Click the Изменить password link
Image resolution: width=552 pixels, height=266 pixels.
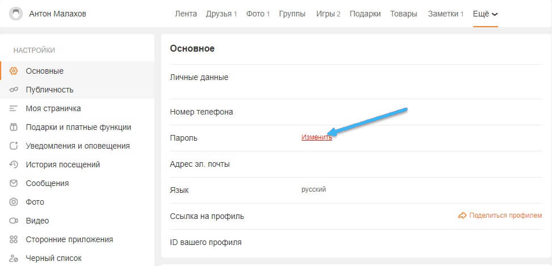[x=317, y=137]
